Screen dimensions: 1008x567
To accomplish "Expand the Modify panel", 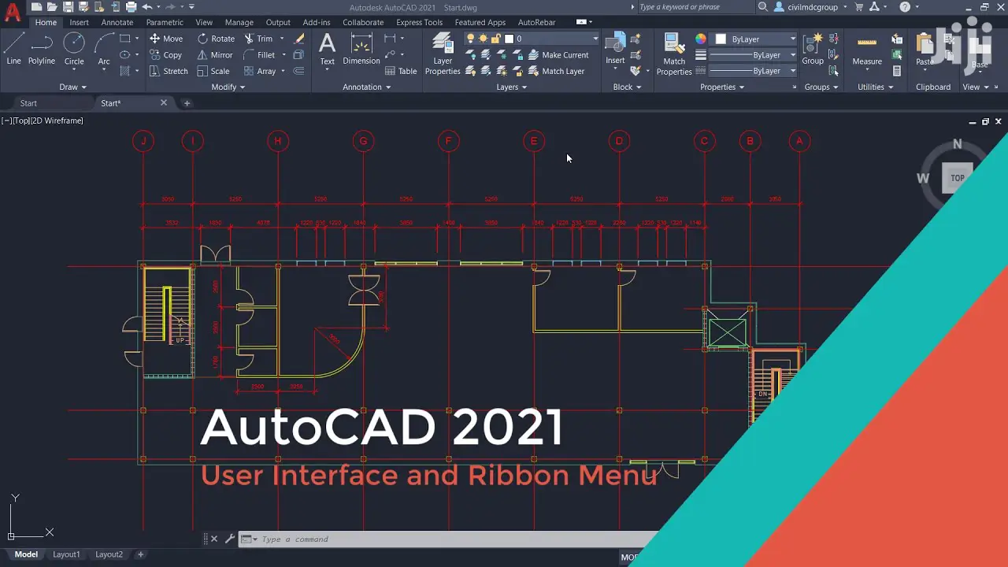I will tap(228, 87).
